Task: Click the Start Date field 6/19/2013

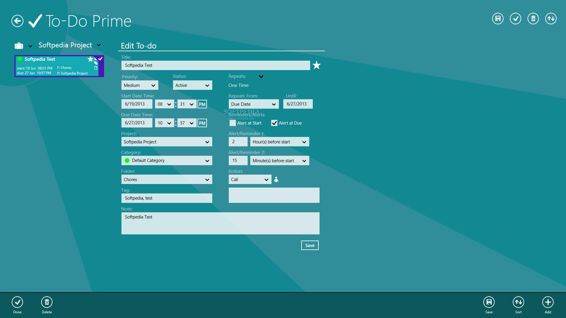Action: coord(137,104)
